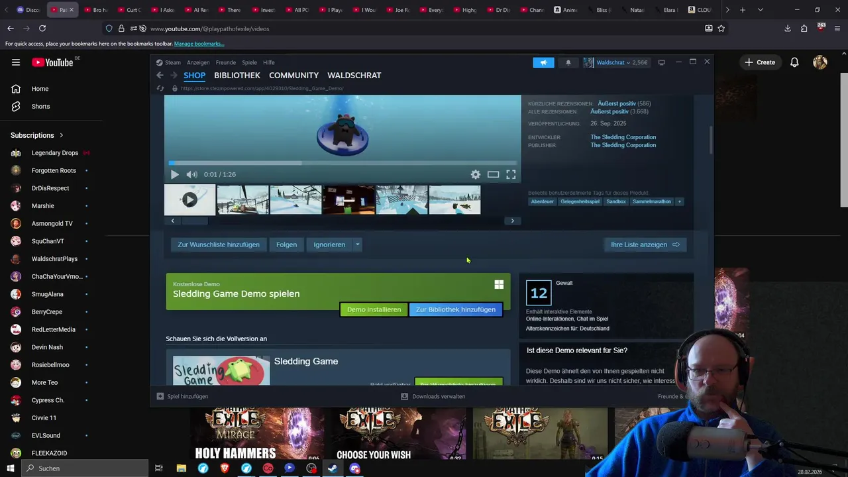Open WALDSCHRAT profile tab in Steam
This screenshot has width=848, height=477.
coord(354,76)
